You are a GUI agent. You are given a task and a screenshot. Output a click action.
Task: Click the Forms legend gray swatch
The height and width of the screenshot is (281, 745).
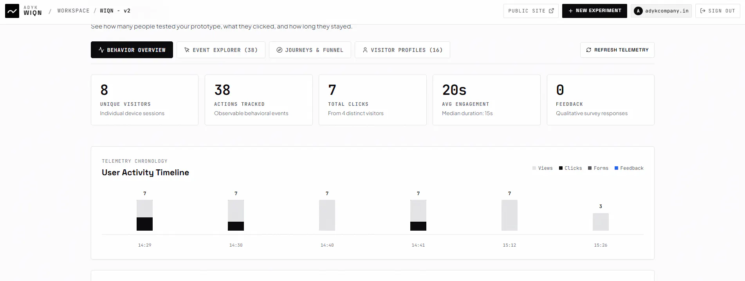590,168
